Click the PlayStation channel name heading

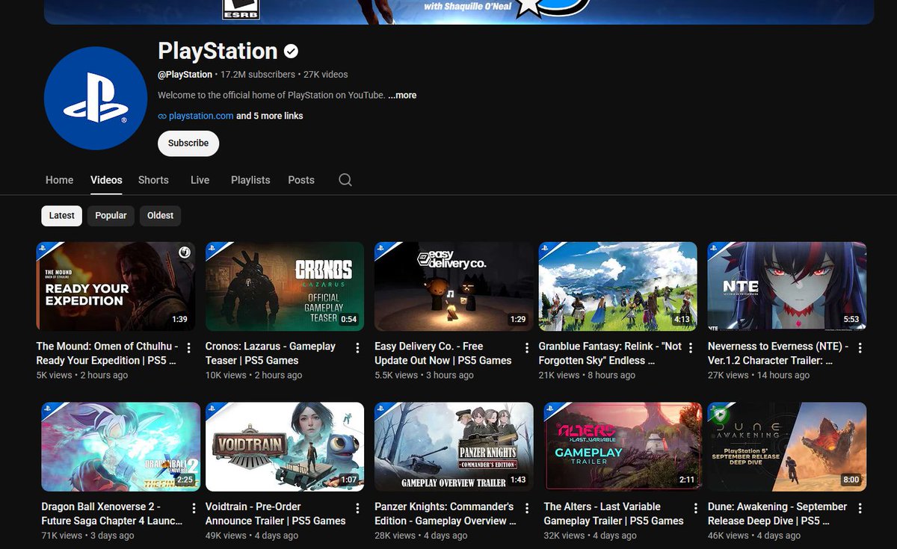tap(218, 51)
